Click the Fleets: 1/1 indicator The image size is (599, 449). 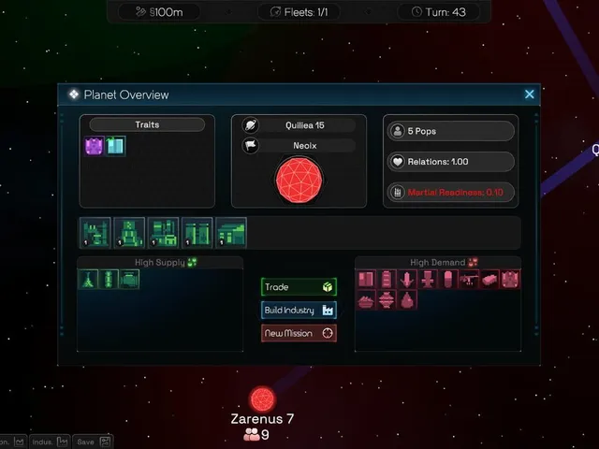pyautogui.click(x=299, y=12)
